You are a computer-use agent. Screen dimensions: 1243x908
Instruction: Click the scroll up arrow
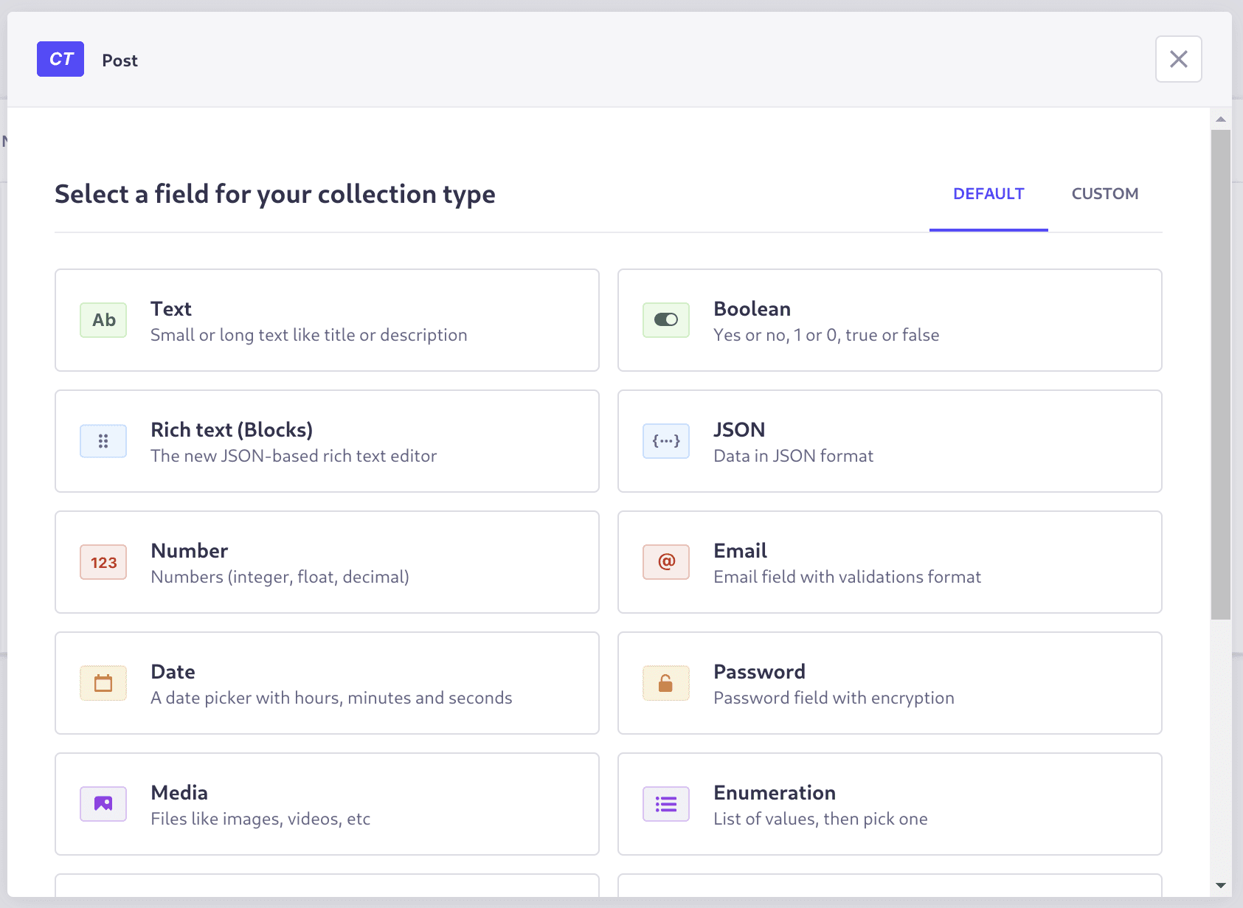1221,119
